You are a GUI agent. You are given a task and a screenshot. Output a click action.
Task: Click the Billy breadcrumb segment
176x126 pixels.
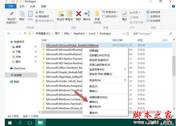coord(67,33)
